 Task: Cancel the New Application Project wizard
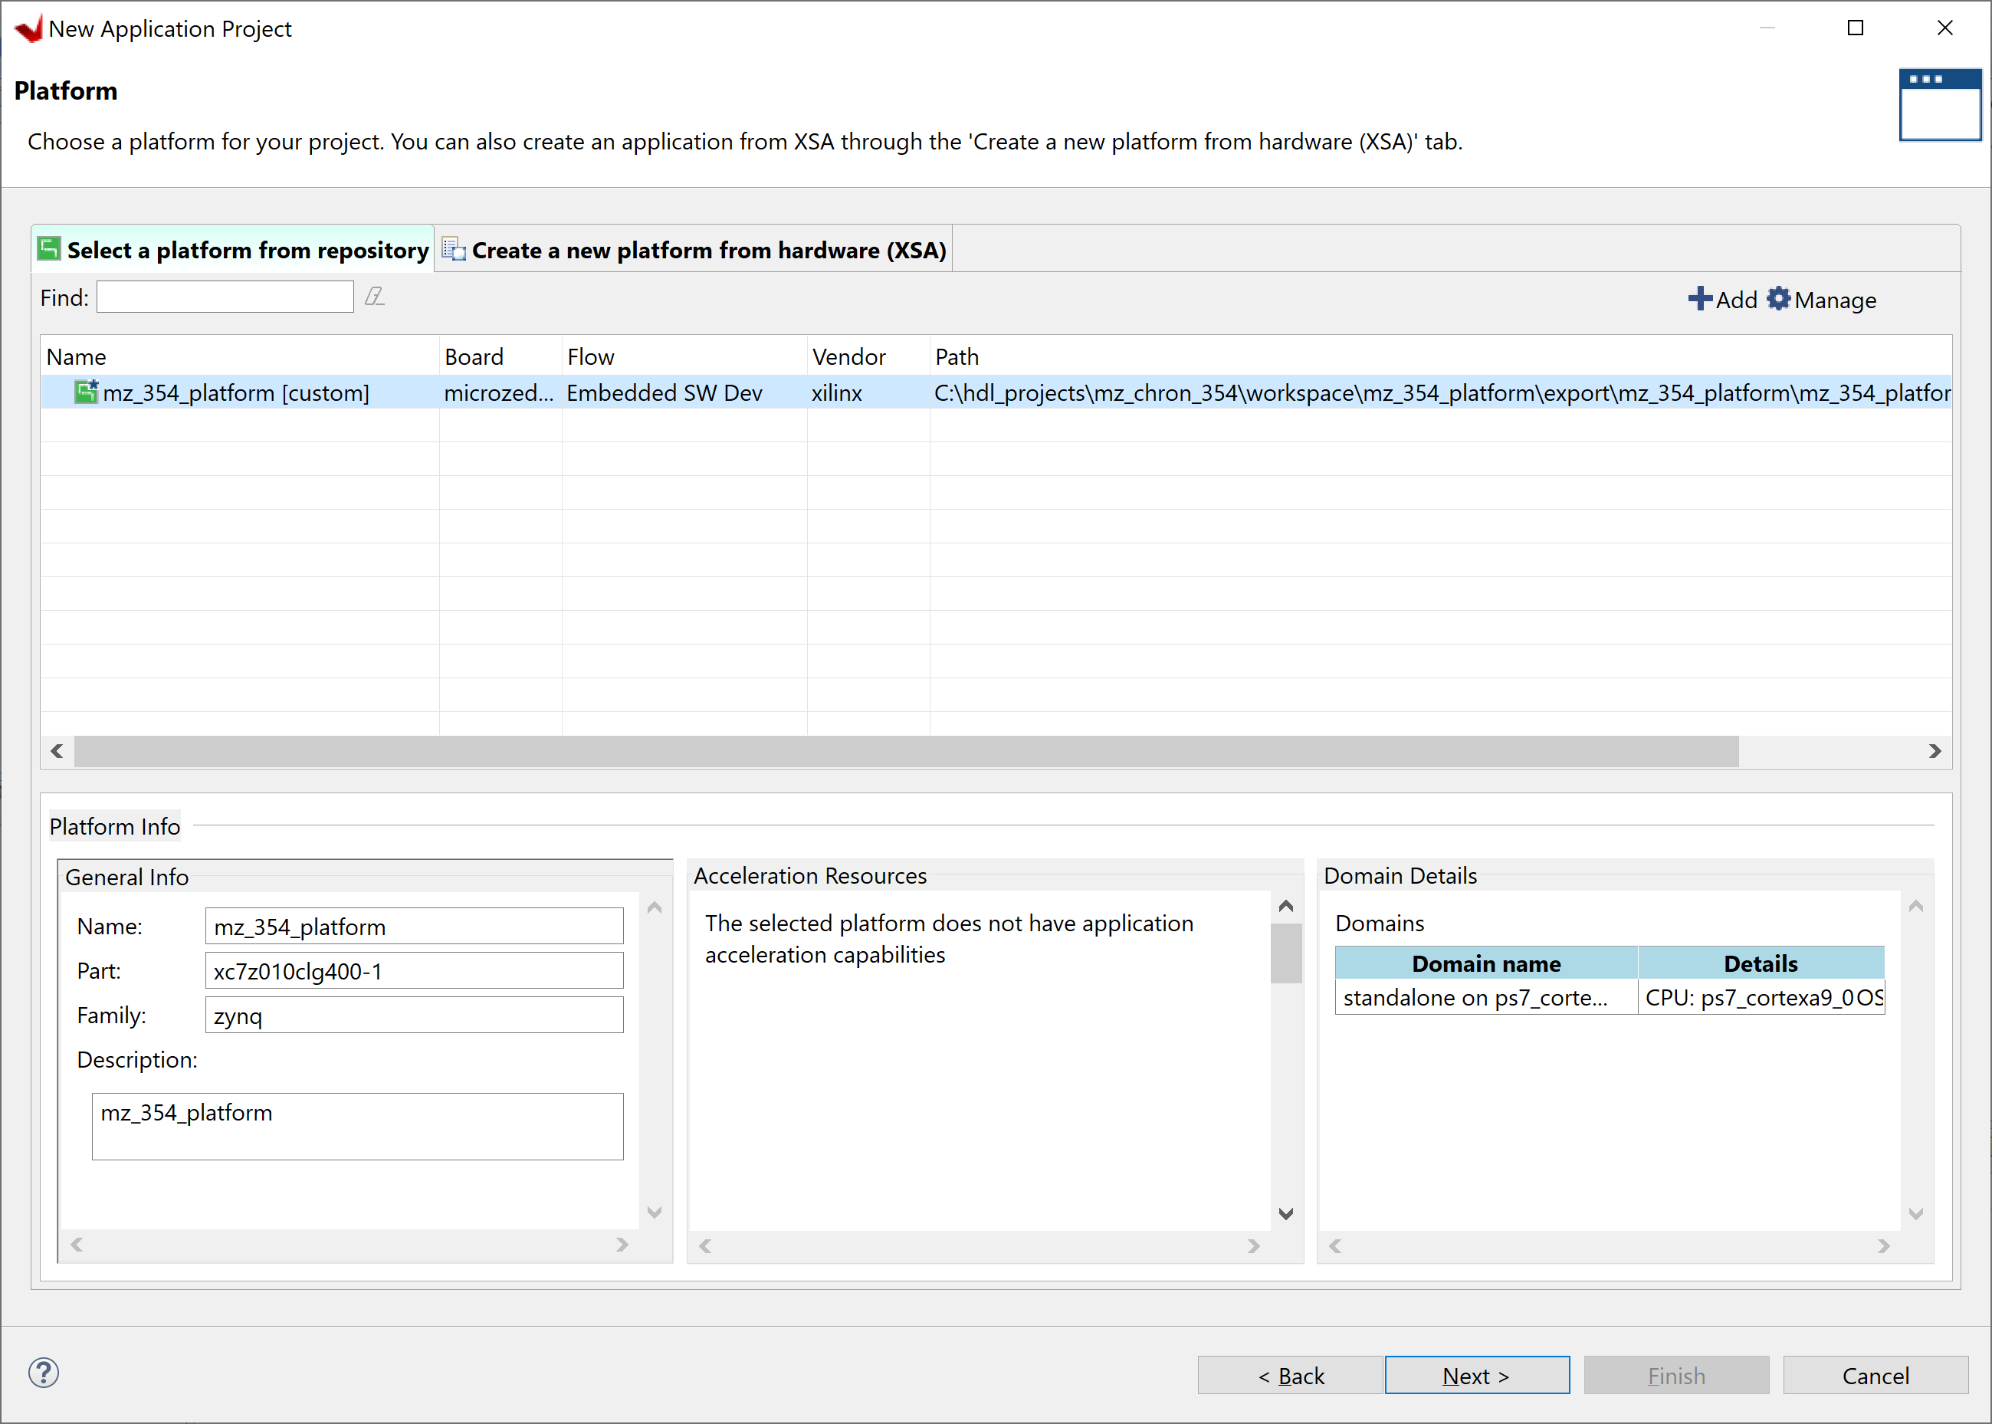[1875, 1376]
